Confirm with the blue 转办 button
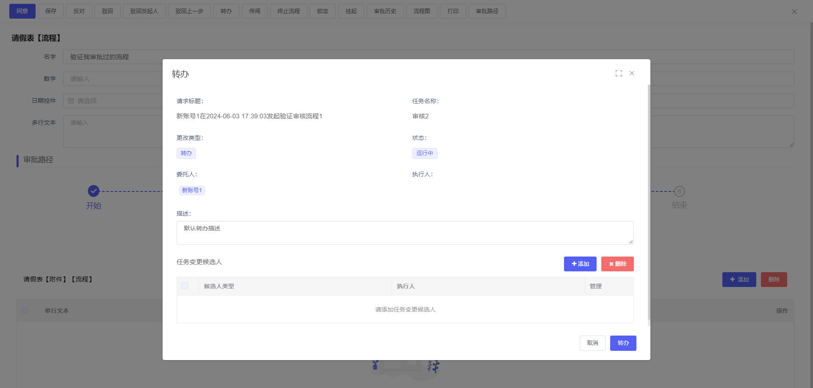Screen dimensions: 813x388 [623, 343]
